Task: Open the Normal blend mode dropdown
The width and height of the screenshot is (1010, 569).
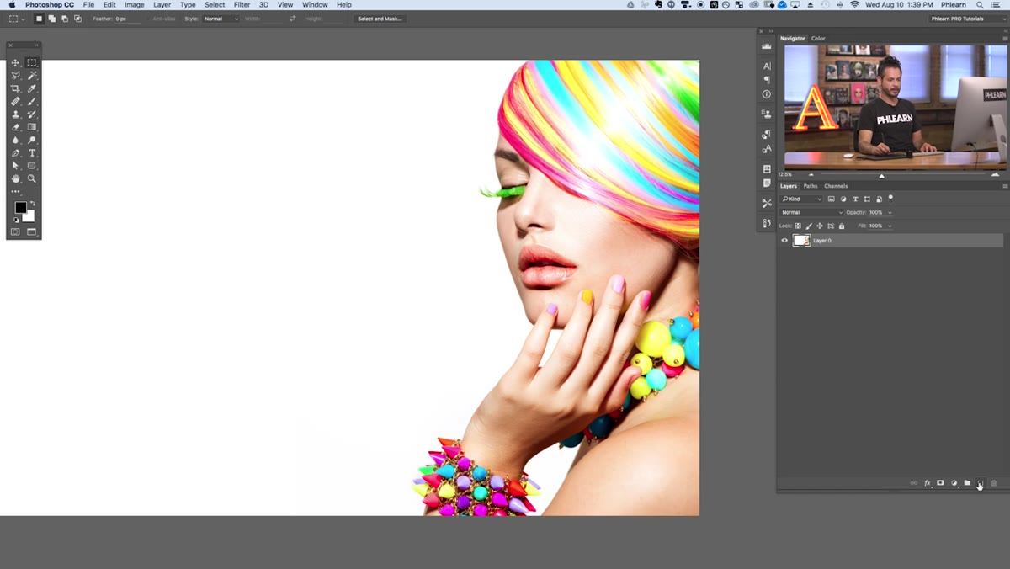Action: 811,212
